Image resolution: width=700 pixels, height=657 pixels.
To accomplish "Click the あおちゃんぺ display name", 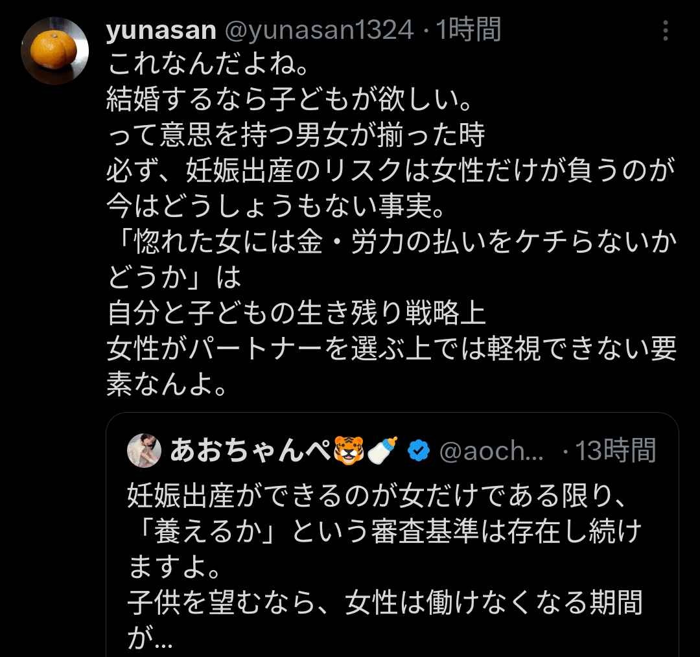I will (251, 451).
